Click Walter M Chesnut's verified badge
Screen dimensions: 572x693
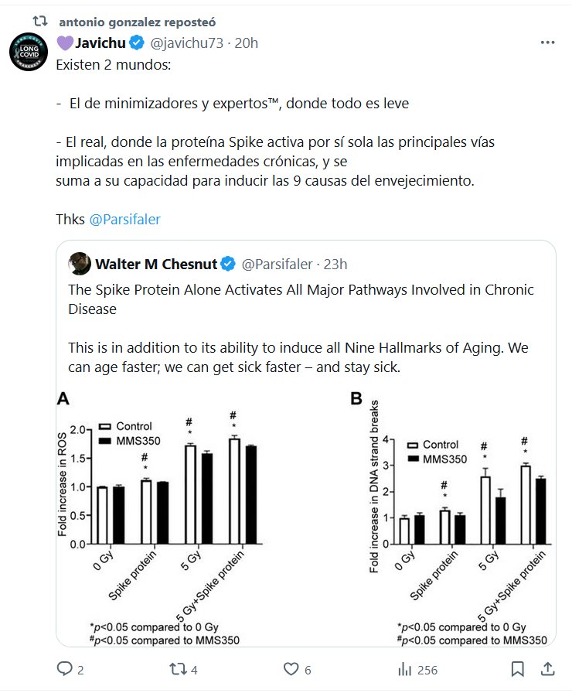[228, 265]
